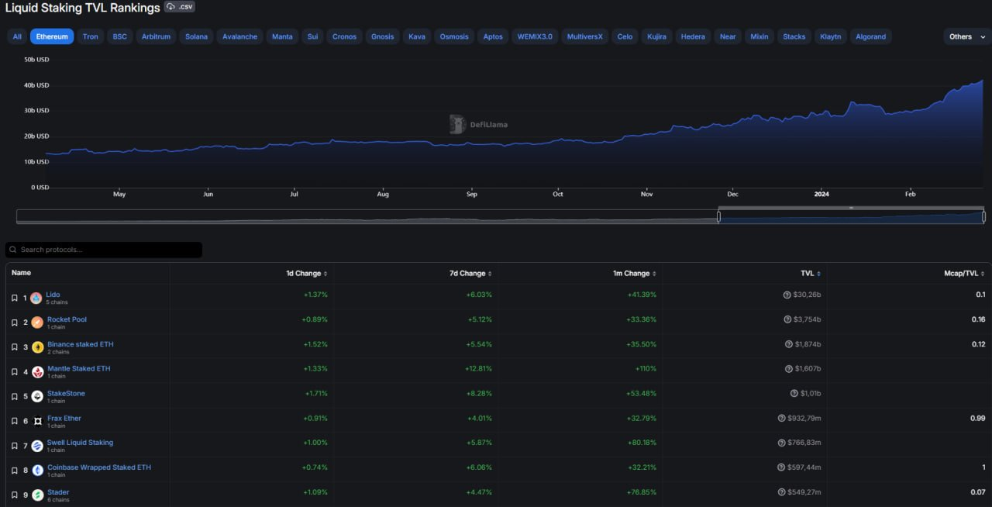Focus the Search protocols field
The width and height of the screenshot is (992, 507).
[104, 250]
